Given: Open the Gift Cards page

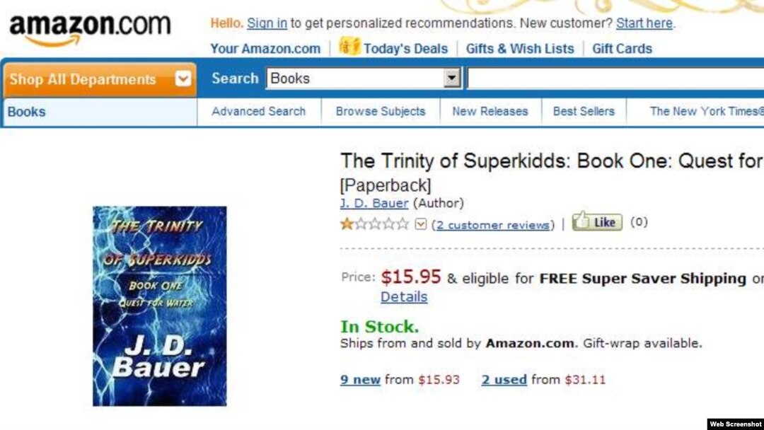Looking at the screenshot, I should (622, 49).
